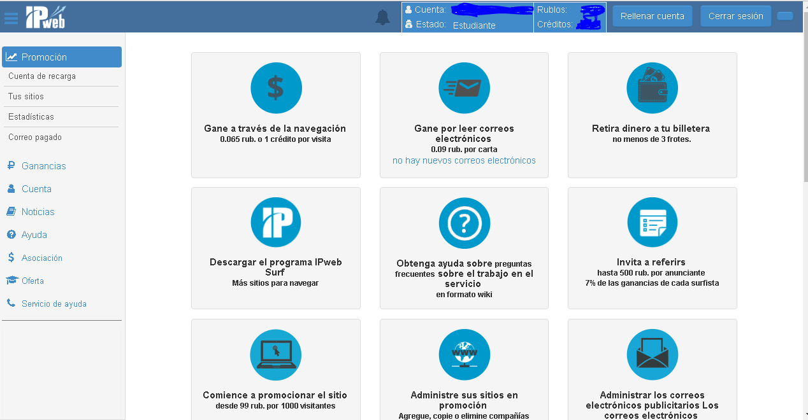
Task: Select the Promoción menu section
Action: point(62,57)
